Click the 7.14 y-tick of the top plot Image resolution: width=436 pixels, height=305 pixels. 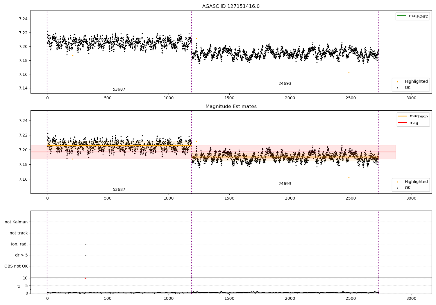pyautogui.click(x=23, y=88)
